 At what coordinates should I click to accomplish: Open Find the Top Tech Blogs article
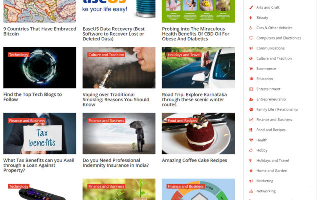click(x=33, y=97)
